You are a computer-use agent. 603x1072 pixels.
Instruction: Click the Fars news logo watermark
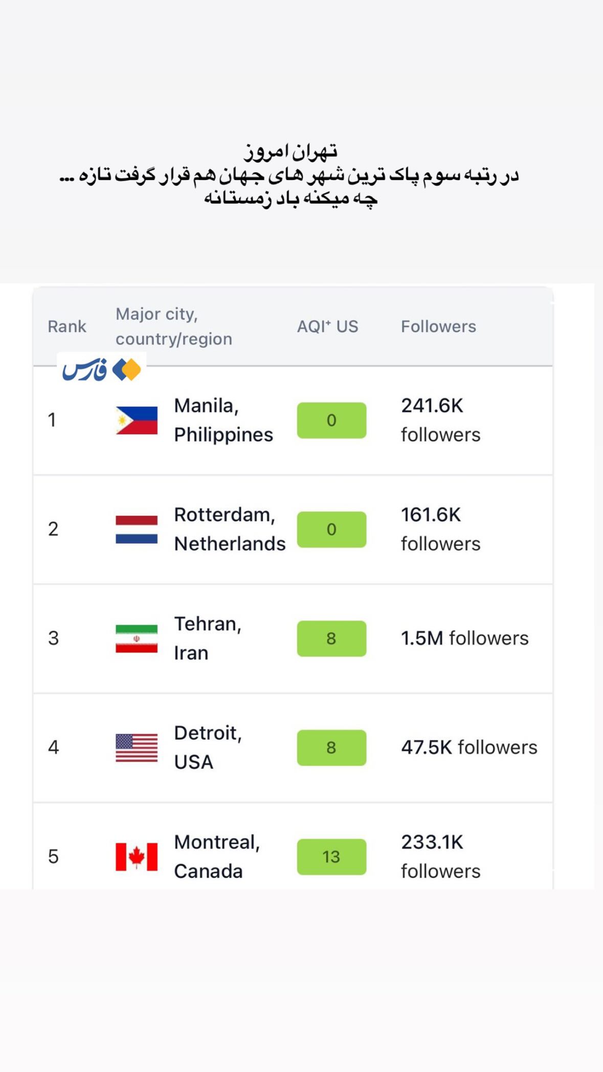coord(101,369)
